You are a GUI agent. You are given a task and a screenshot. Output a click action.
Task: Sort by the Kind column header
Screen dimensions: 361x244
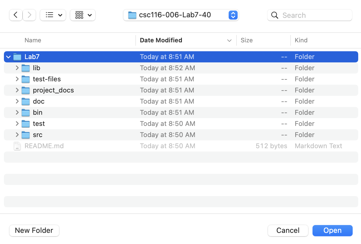(301, 40)
